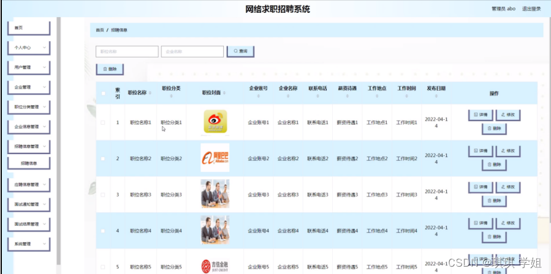Open 详情 for row 职位名称3

481,187
